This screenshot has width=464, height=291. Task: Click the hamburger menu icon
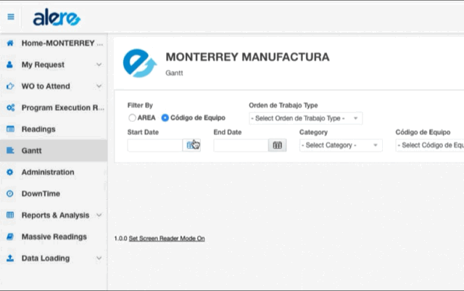pos(11,17)
